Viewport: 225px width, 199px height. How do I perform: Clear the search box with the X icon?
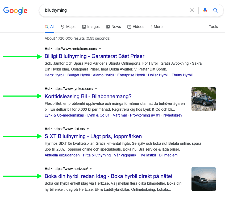[192, 10]
